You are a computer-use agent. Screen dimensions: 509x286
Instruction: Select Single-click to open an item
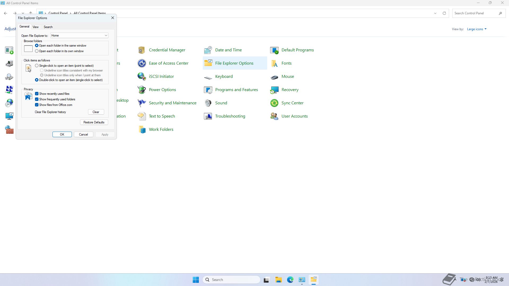[37, 66]
